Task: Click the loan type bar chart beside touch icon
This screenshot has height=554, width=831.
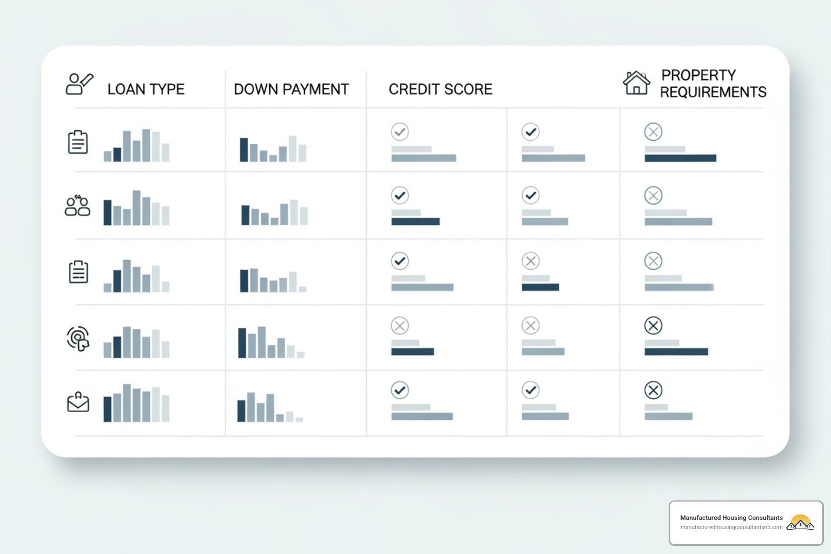Action: coord(136,342)
